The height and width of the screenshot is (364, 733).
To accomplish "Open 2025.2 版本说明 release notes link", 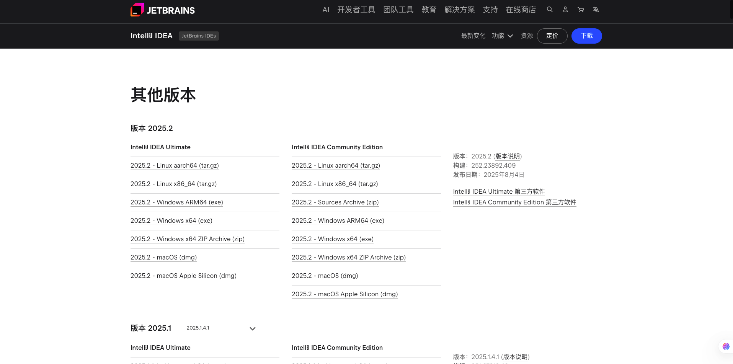I will tap(508, 156).
